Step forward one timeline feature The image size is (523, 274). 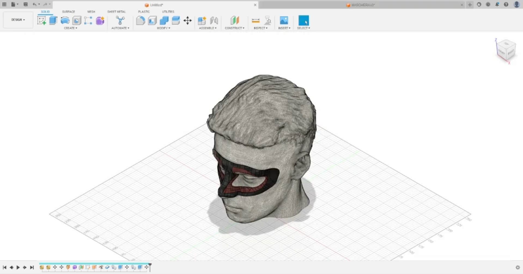(x=25, y=267)
